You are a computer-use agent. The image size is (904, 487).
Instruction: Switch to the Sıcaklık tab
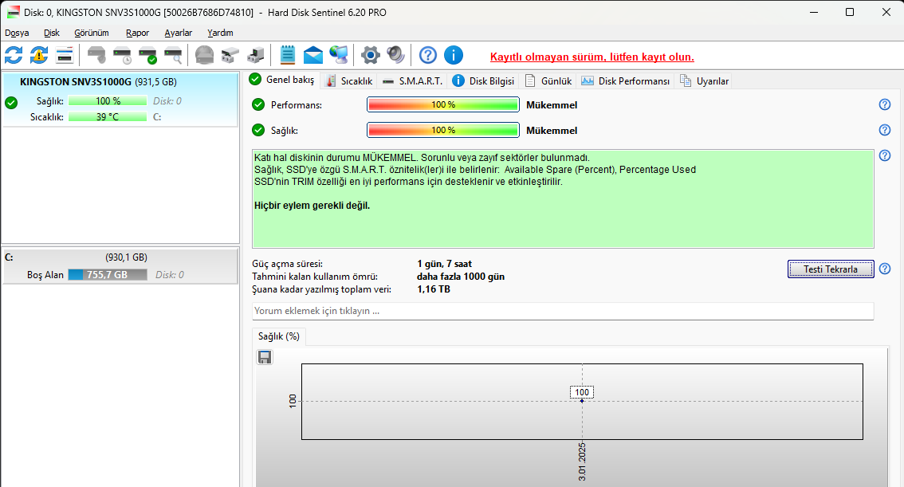(349, 81)
